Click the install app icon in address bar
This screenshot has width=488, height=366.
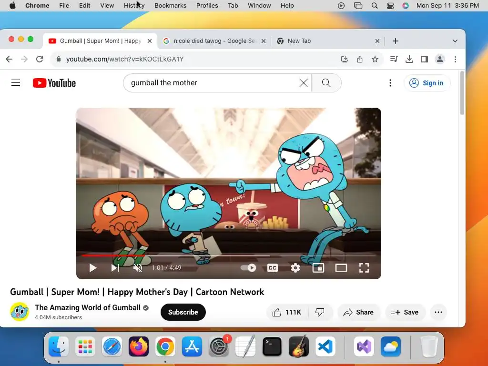click(x=345, y=59)
